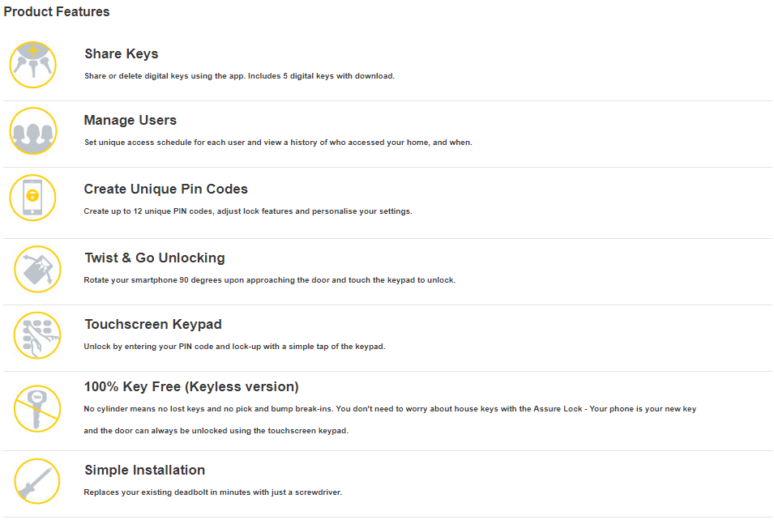Open the Simple Installation heading
774x524 pixels.
tap(145, 471)
